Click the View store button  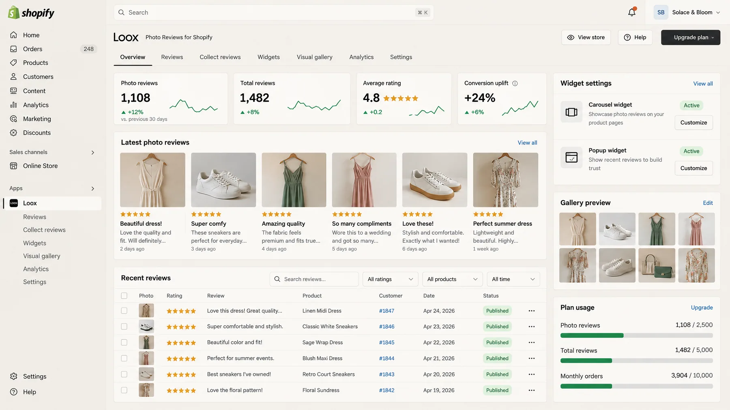click(x=586, y=37)
